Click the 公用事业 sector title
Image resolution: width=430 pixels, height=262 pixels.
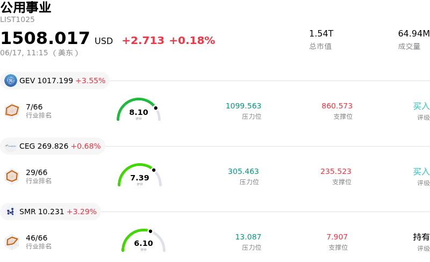tap(26, 8)
